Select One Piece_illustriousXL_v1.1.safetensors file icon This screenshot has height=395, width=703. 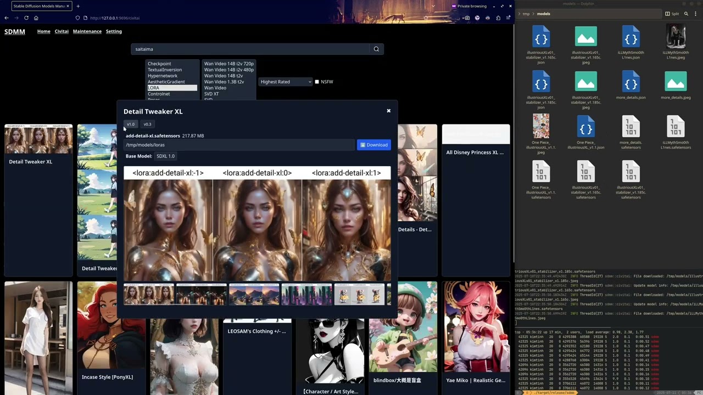pos(541,172)
